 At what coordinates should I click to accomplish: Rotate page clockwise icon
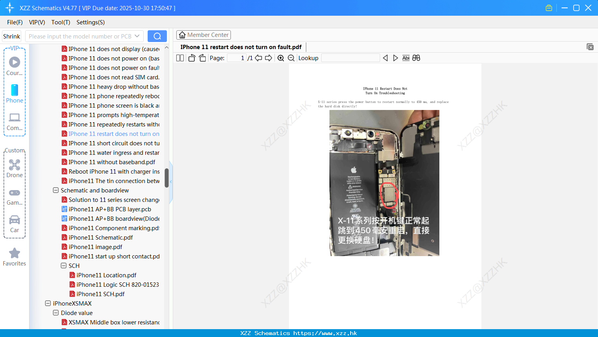pos(202,58)
